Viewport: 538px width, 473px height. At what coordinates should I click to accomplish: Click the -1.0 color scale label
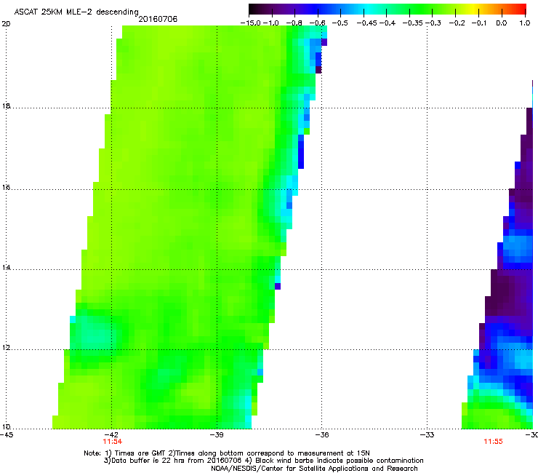tap(271, 23)
